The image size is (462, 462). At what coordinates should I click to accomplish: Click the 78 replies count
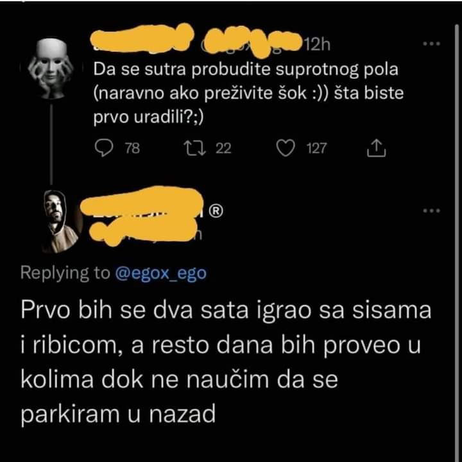(x=132, y=148)
